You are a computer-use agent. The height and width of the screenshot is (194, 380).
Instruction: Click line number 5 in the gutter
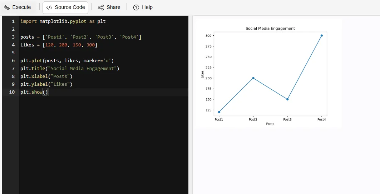[13, 53]
